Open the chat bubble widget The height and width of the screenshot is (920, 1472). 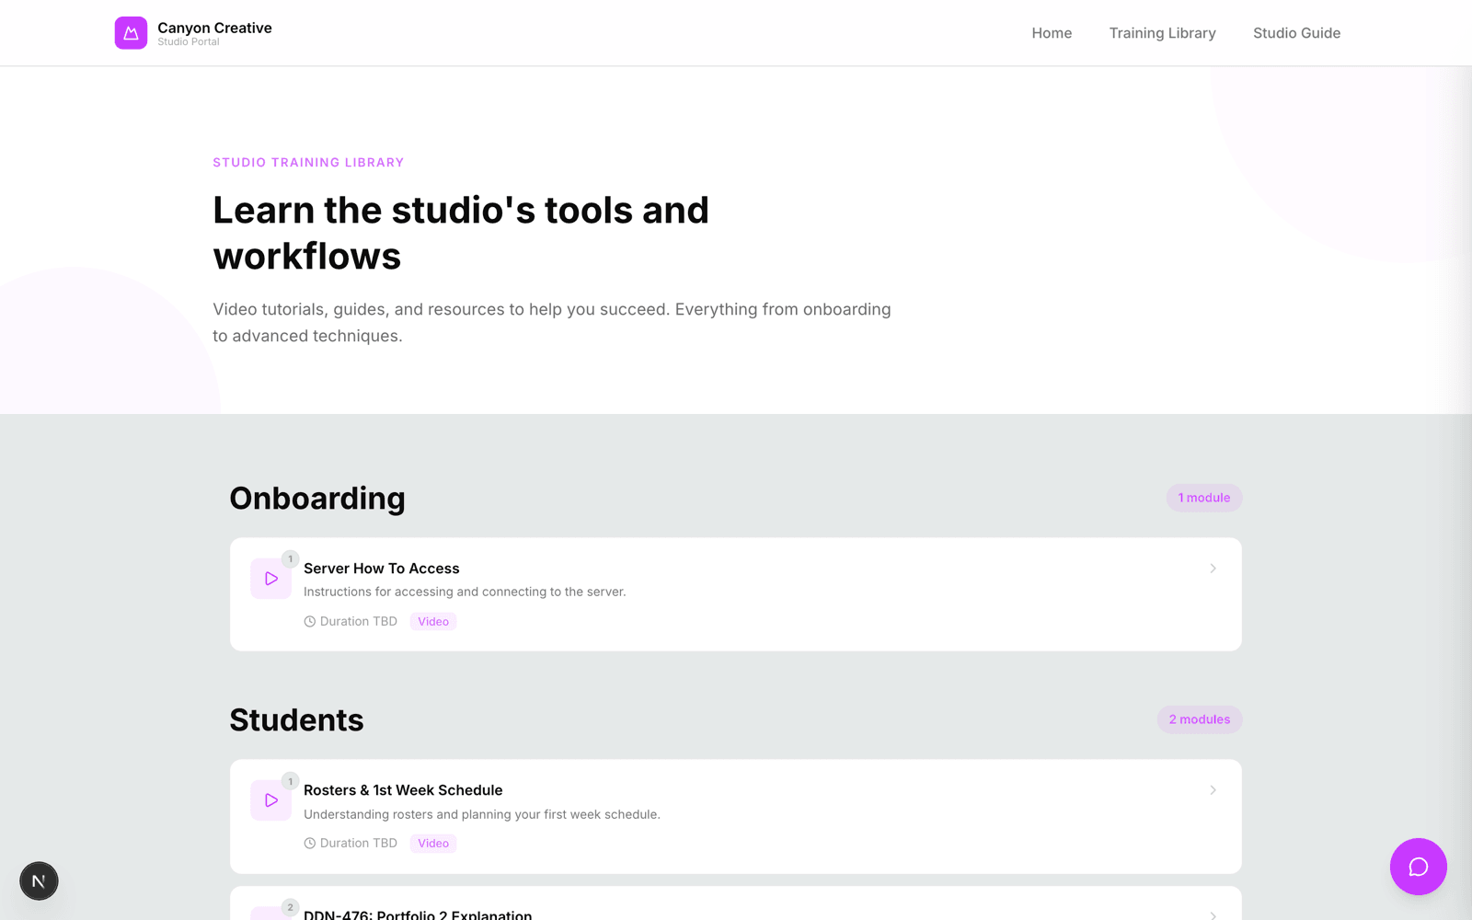coord(1418,867)
